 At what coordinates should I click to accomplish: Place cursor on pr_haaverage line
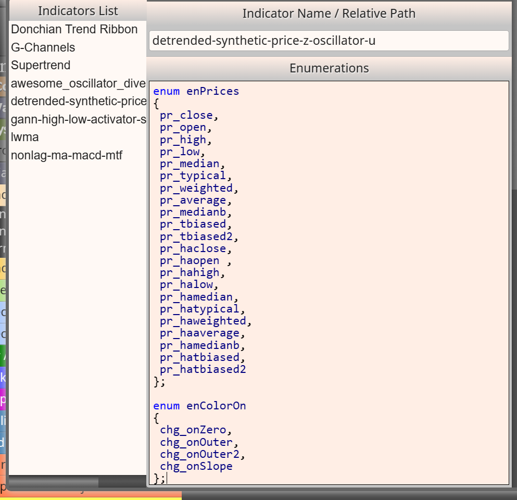(202, 333)
